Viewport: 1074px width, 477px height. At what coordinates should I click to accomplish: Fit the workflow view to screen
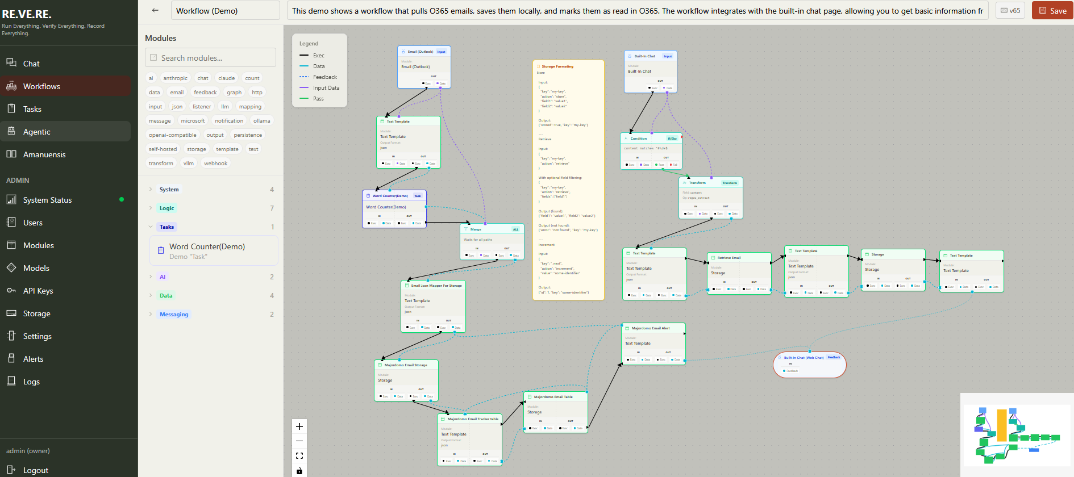tap(299, 456)
